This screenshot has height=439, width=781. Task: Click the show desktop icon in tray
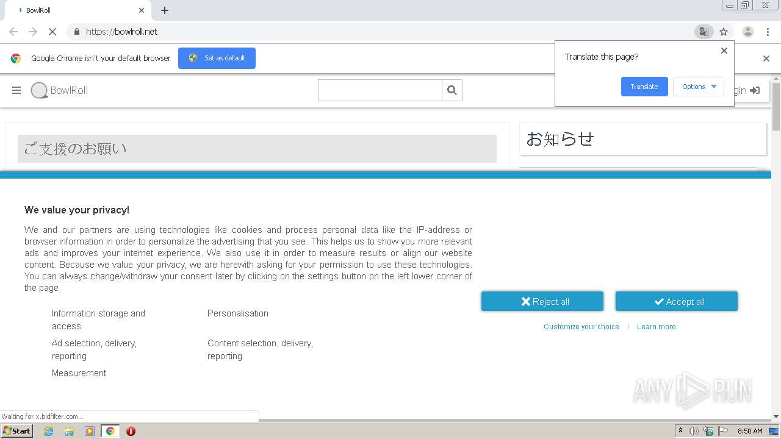[774, 431]
